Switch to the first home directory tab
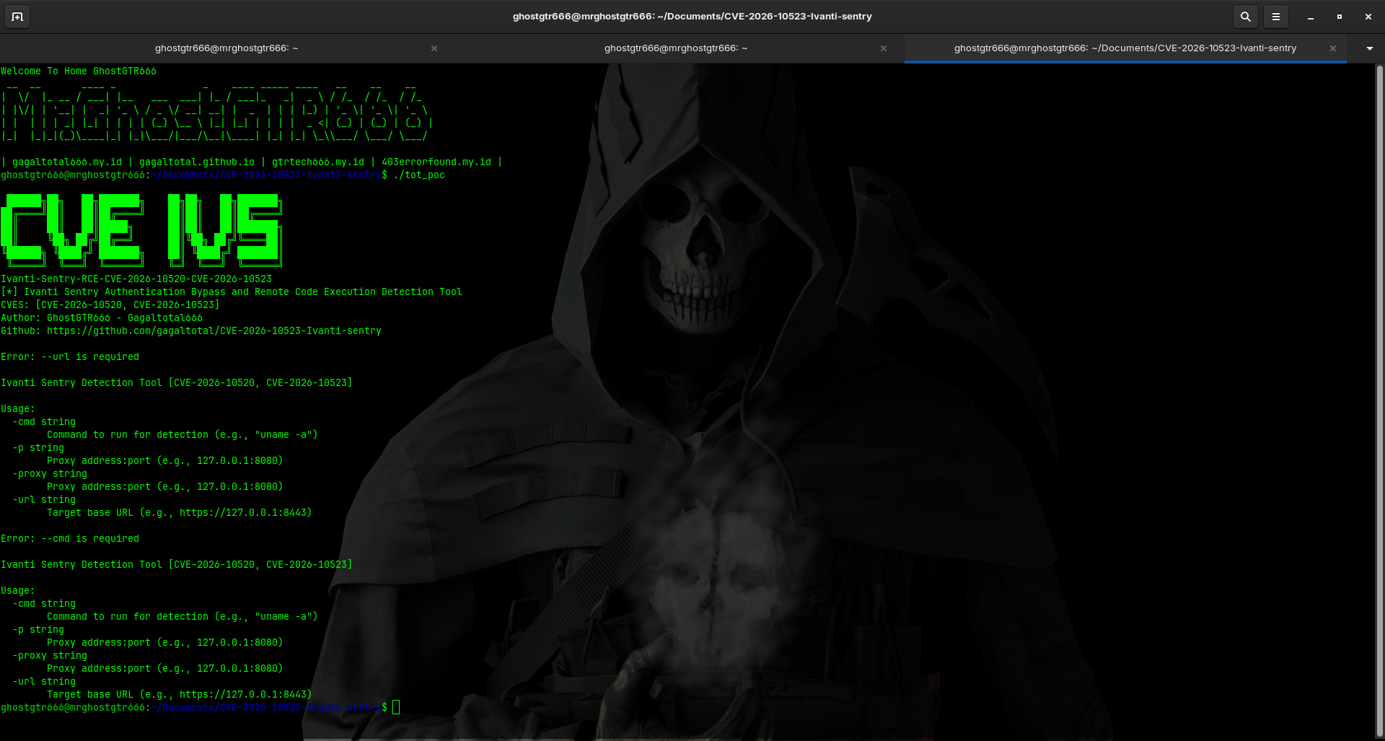The image size is (1385, 741). pyautogui.click(x=226, y=48)
